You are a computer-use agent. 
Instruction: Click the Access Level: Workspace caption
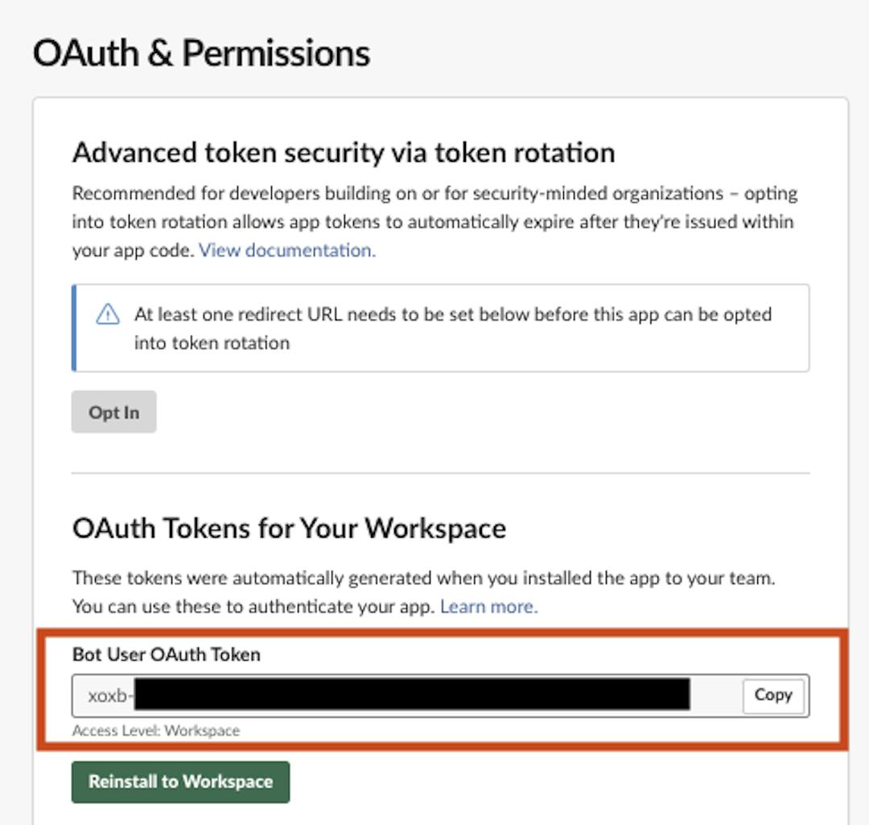(156, 731)
